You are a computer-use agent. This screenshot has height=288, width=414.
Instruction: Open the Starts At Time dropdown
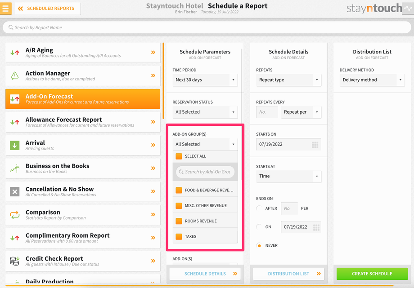tap(288, 176)
